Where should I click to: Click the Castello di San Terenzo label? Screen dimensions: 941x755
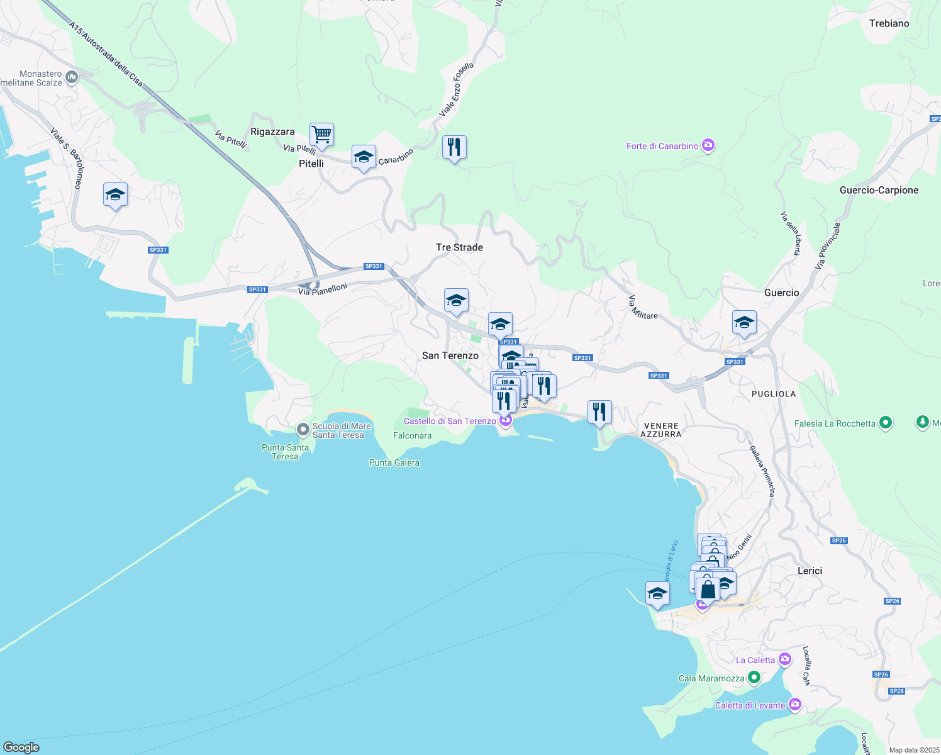point(450,421)
